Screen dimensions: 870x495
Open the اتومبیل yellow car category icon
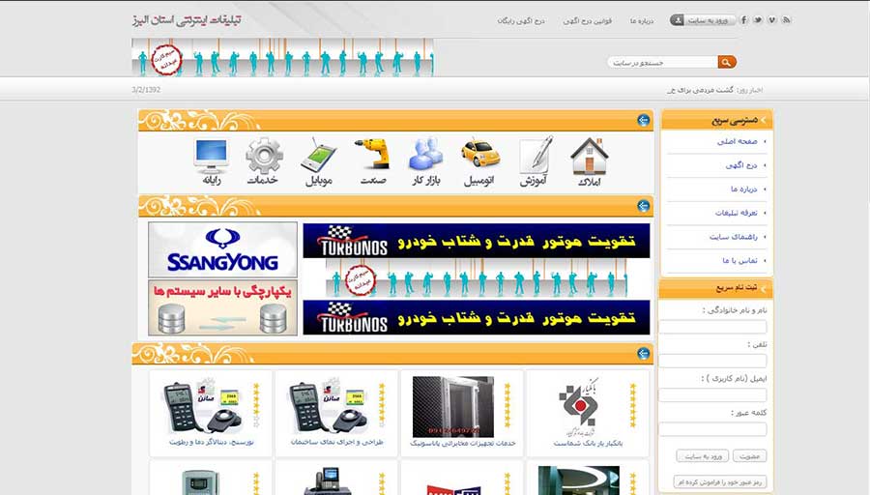pyautogui.click(x=480, y=154)
